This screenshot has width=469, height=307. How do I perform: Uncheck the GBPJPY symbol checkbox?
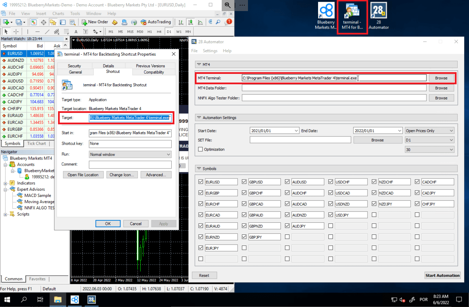tap(244, 237)
